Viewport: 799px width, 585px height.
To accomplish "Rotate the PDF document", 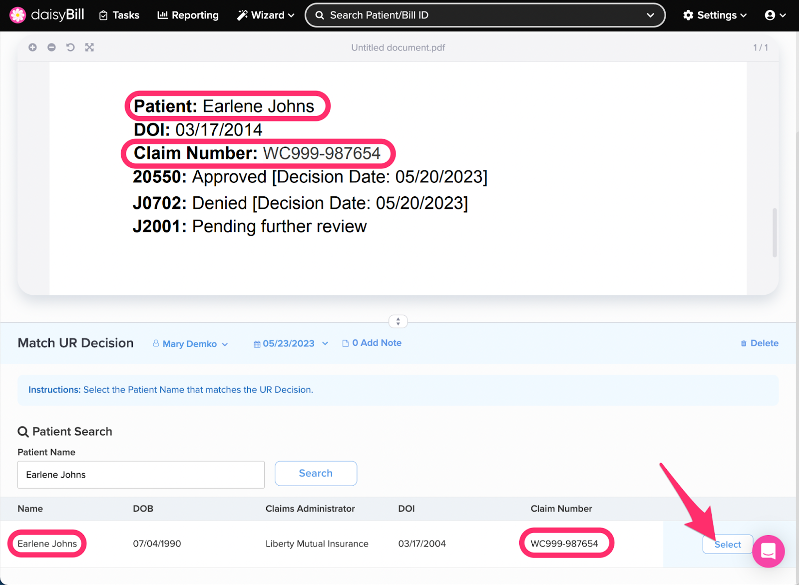I will pos(70,47).
